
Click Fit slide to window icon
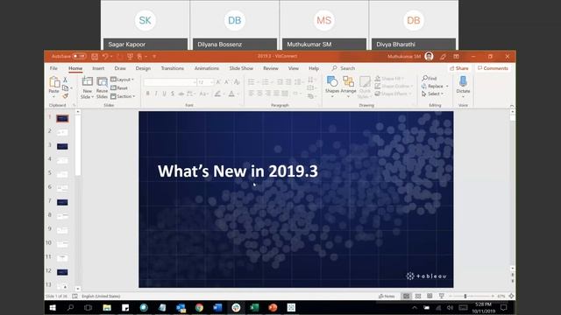(511, 296)
